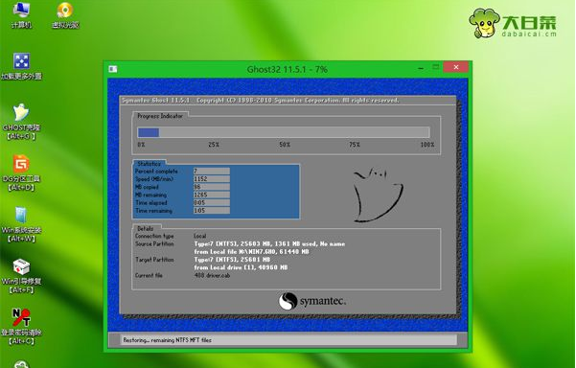Click the load more peripherals icon
Screen dimensions: 576x368
[21, 66]
